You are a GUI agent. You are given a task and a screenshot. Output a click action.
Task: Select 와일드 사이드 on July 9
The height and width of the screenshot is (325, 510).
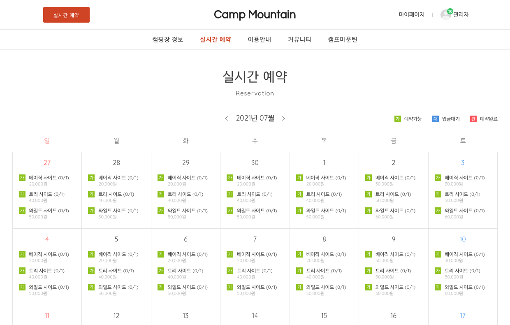395,287
